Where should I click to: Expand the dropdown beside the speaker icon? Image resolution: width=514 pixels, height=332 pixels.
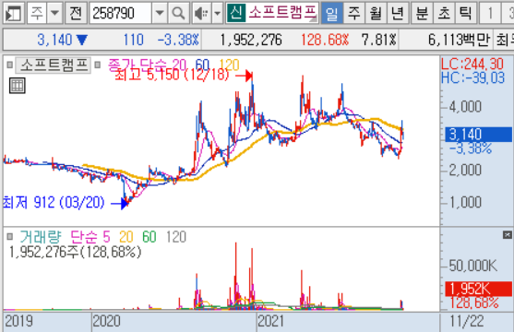(218, 13)
